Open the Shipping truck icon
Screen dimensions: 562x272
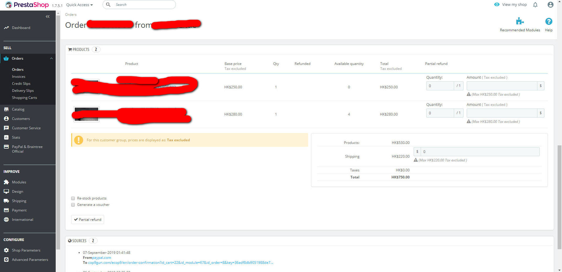6,201
